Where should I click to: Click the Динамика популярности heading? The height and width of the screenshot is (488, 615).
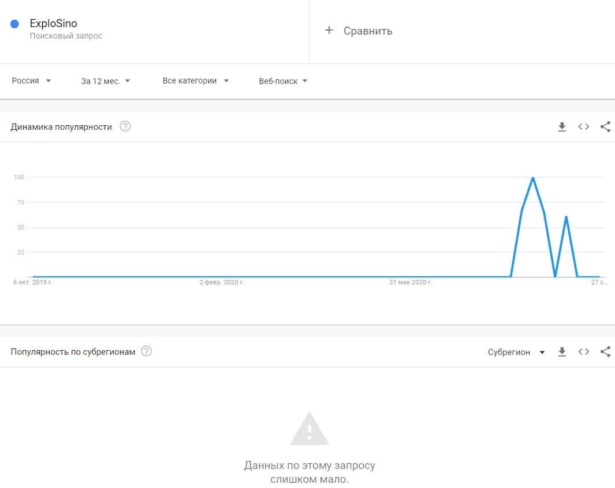(61, 127)
